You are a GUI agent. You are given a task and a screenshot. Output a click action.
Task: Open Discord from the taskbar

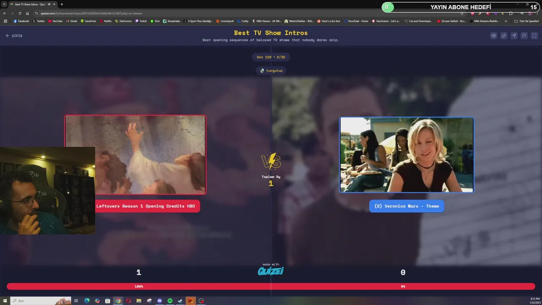pyautogui.click(x=160, y=301)
